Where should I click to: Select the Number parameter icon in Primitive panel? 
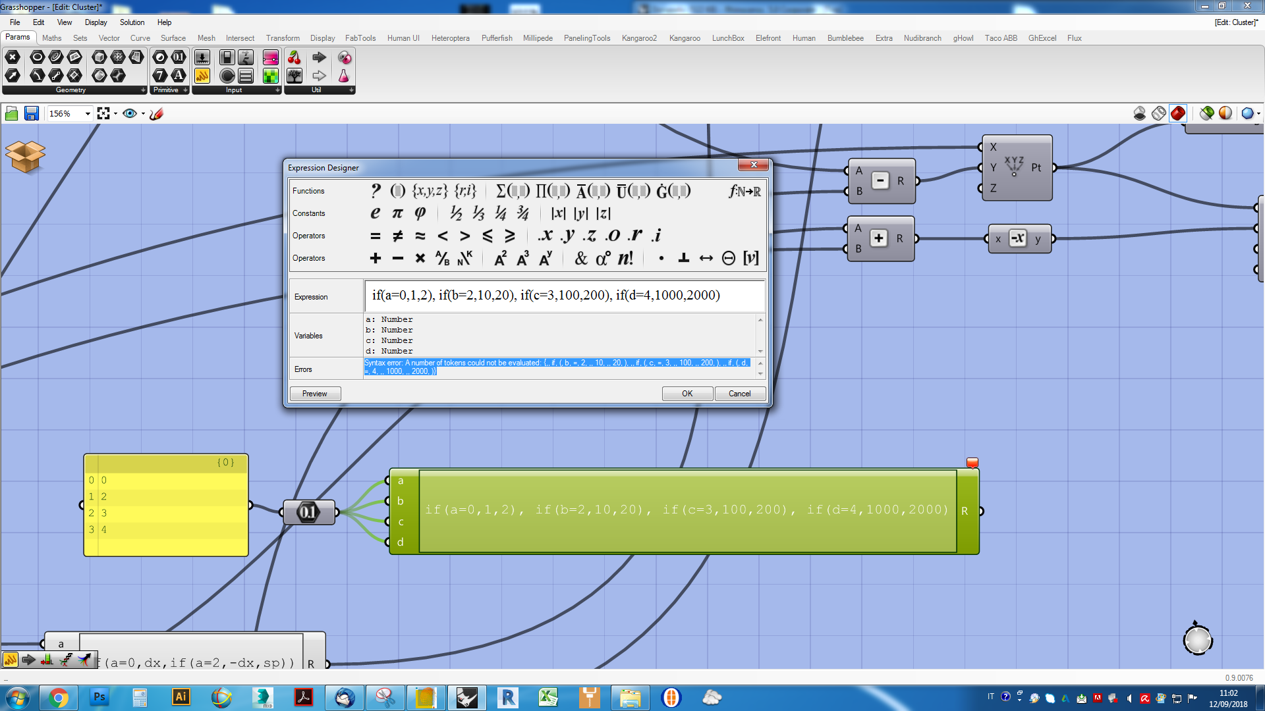coord(179,58)
